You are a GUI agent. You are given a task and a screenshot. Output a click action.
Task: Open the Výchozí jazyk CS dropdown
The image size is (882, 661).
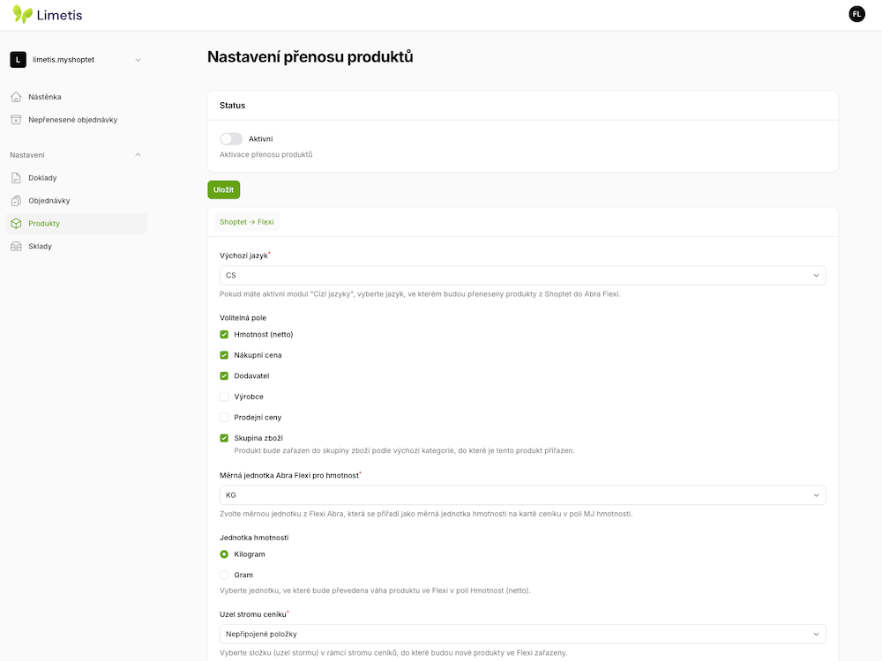522,275
